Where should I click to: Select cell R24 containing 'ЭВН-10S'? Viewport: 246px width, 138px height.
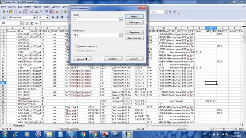(x=211, y=101)
